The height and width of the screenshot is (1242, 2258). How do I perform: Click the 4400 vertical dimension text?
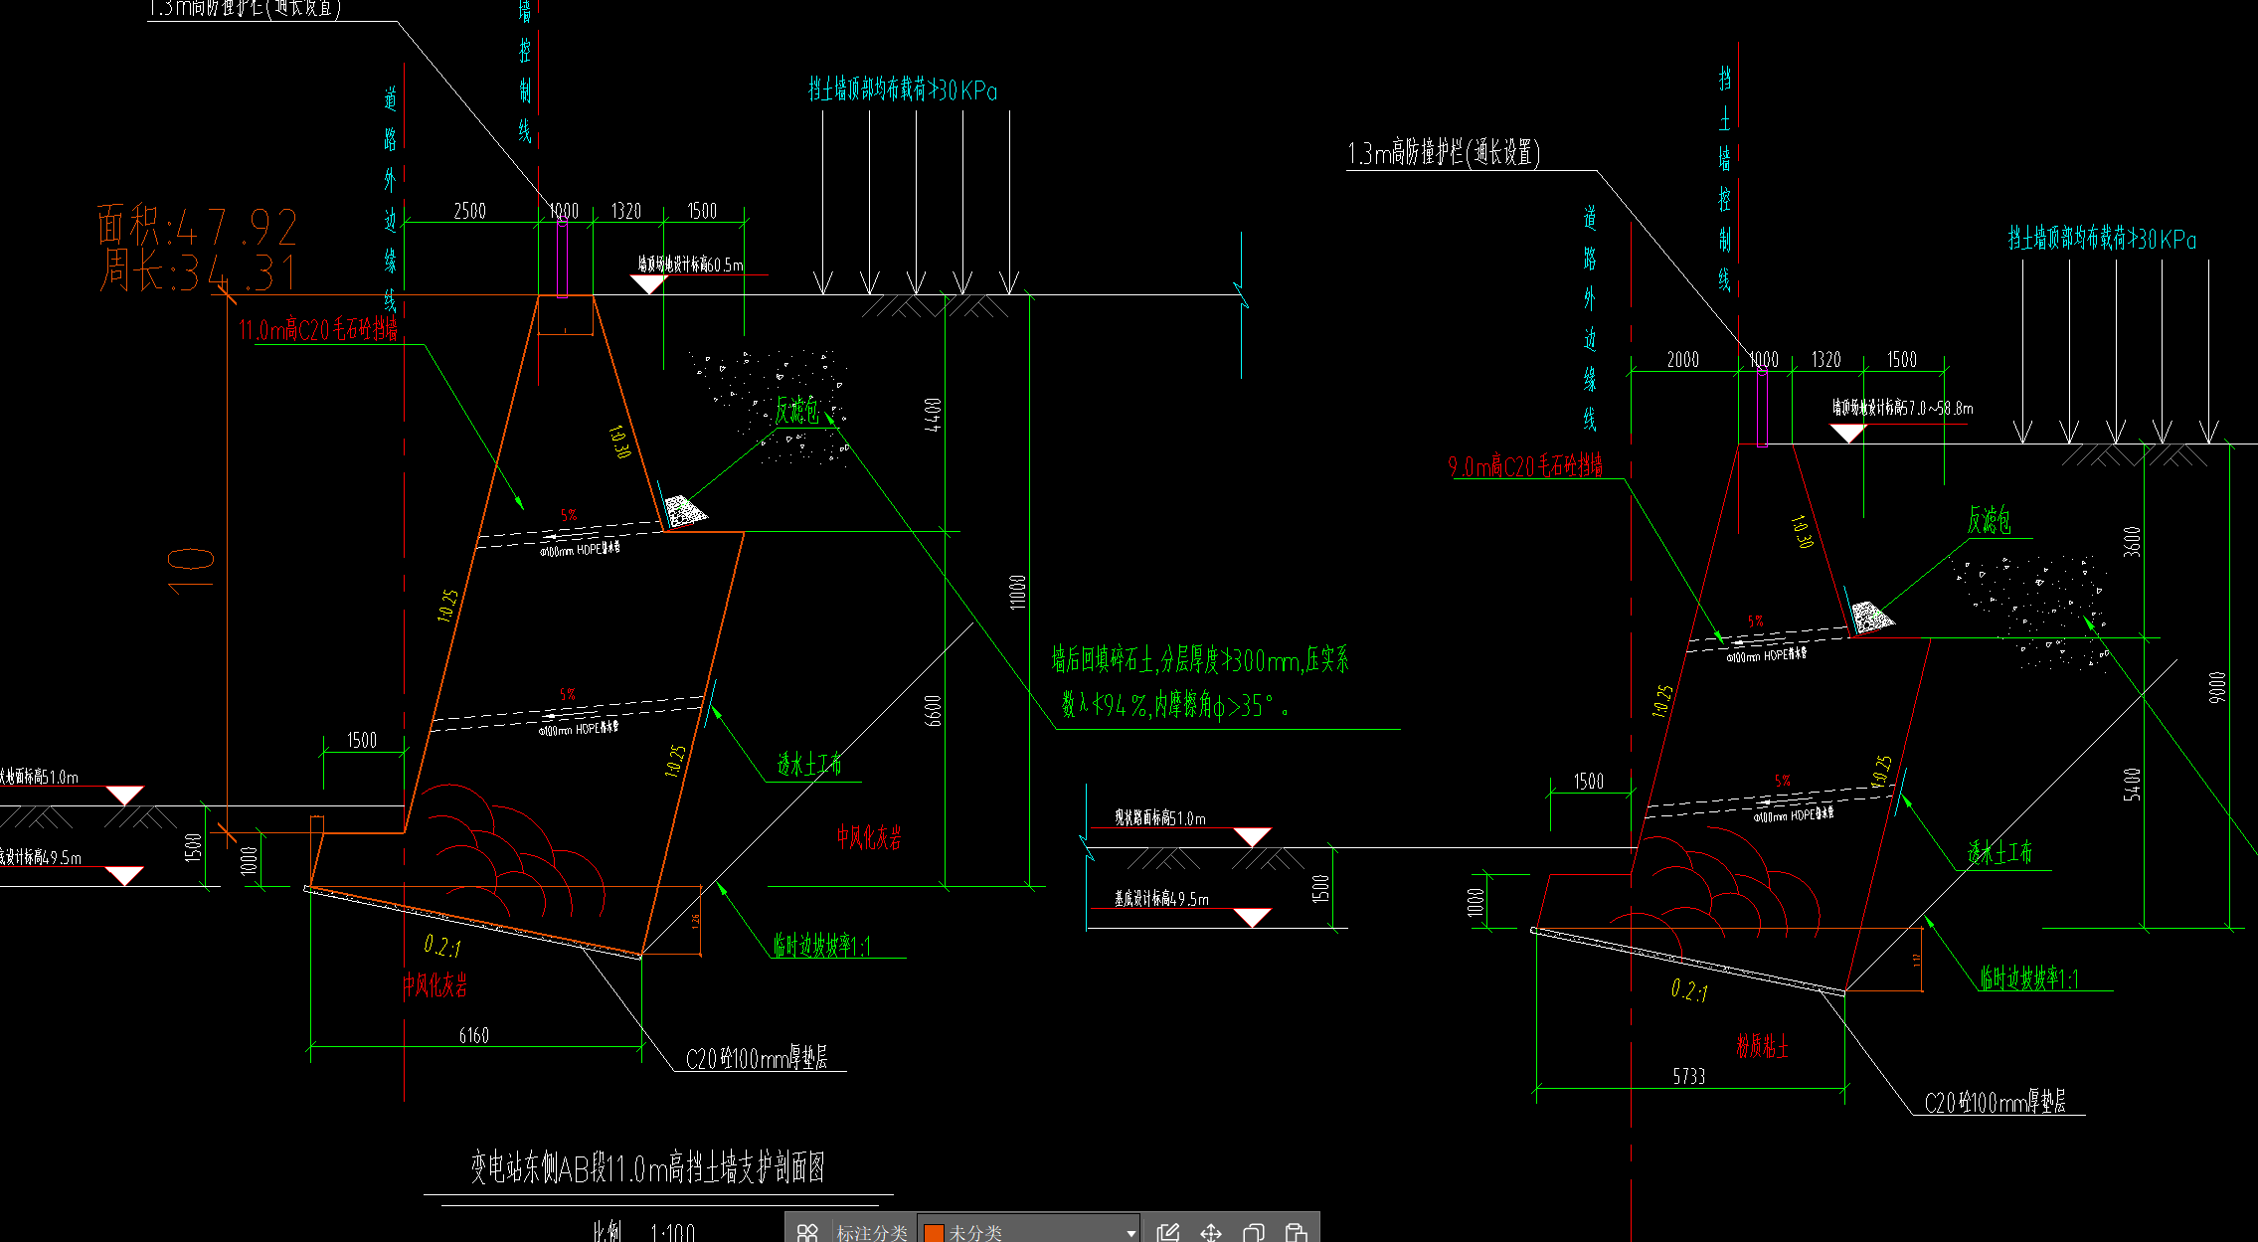pos(933,414)
